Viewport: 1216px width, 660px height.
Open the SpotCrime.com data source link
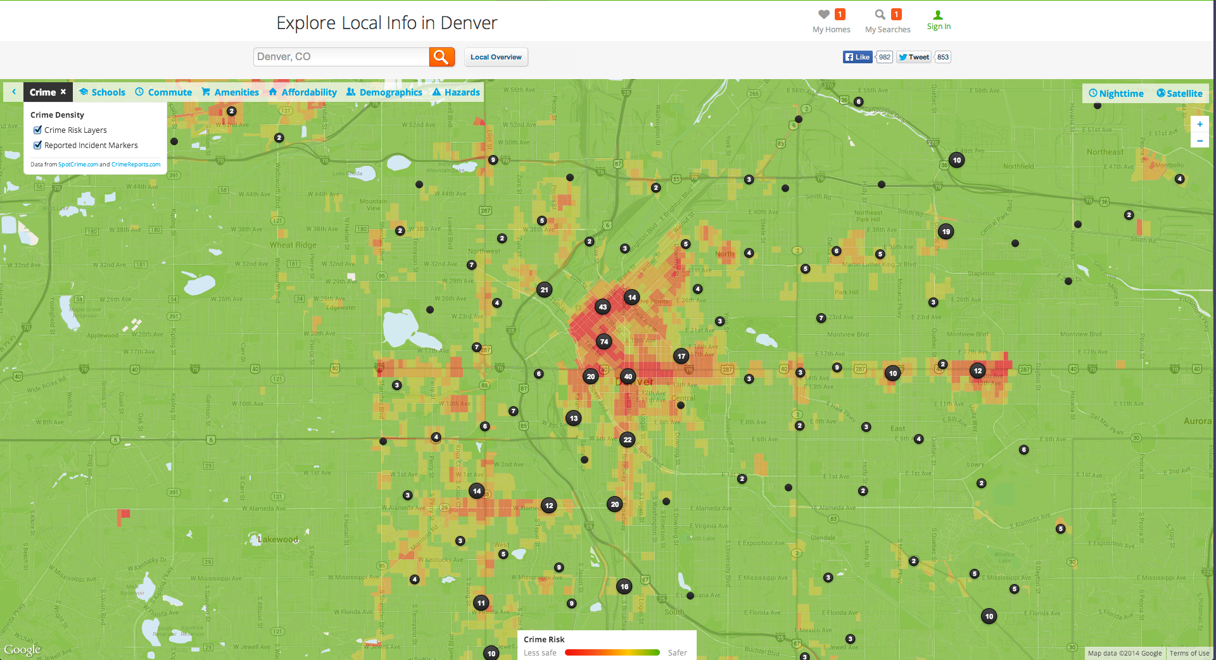pos(78,165)
